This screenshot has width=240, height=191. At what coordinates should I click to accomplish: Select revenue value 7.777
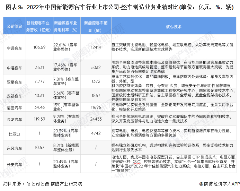[x=39, y=81]
